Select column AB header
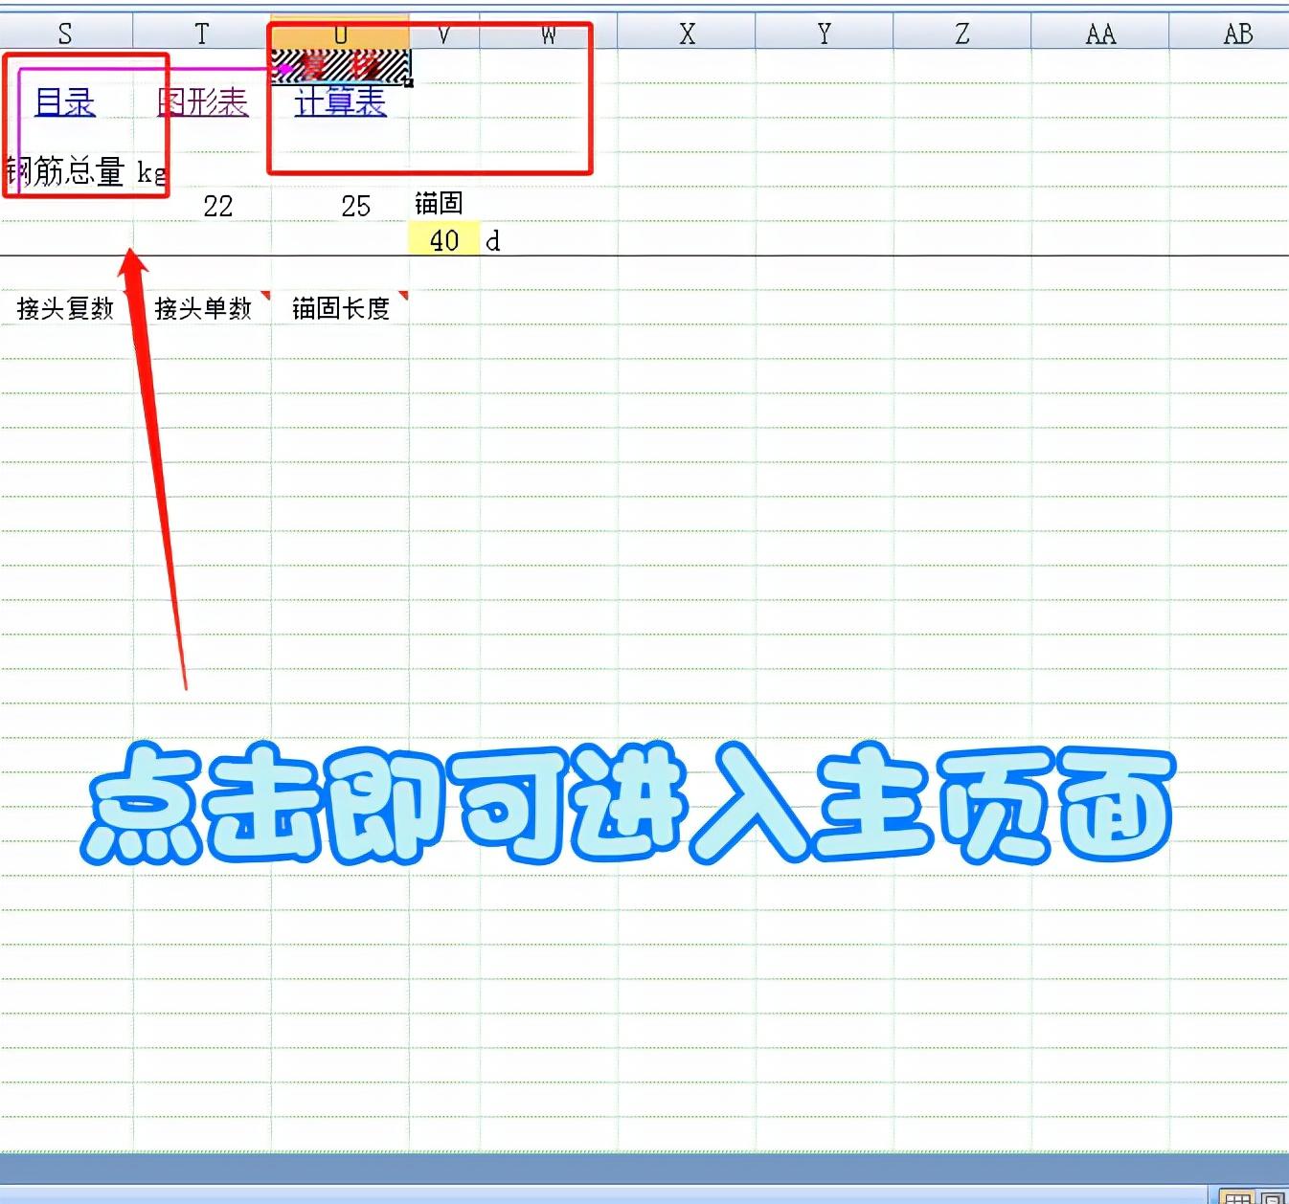The height and width of the screenshot is (1204, 1289). pyautogui.click(x=1237, y=34)
